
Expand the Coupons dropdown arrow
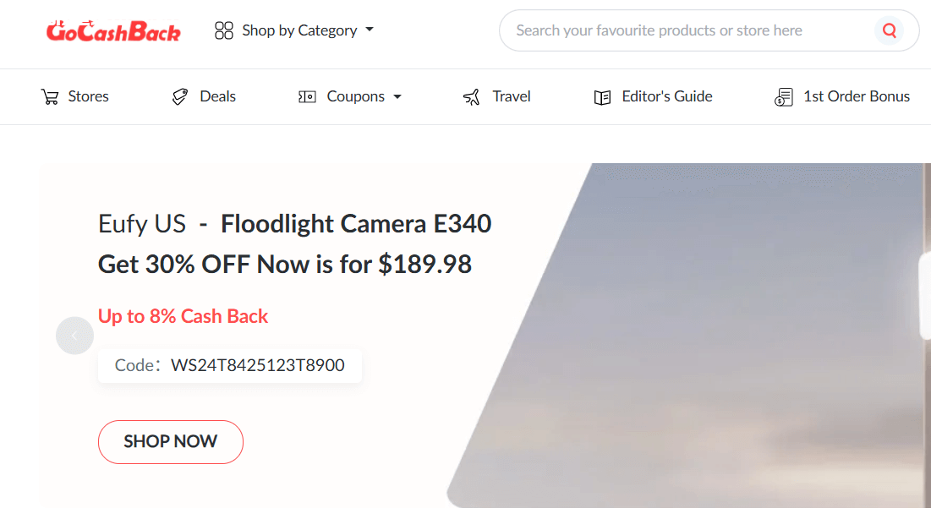point(397,97)
